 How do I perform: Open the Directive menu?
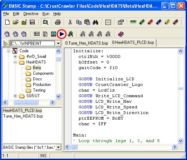click(31, 14)
